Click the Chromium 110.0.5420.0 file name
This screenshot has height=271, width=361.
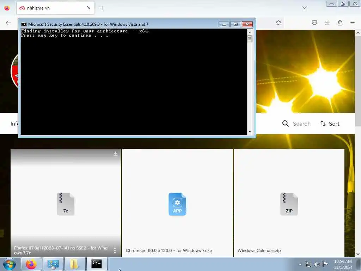[x=169, y=251]
